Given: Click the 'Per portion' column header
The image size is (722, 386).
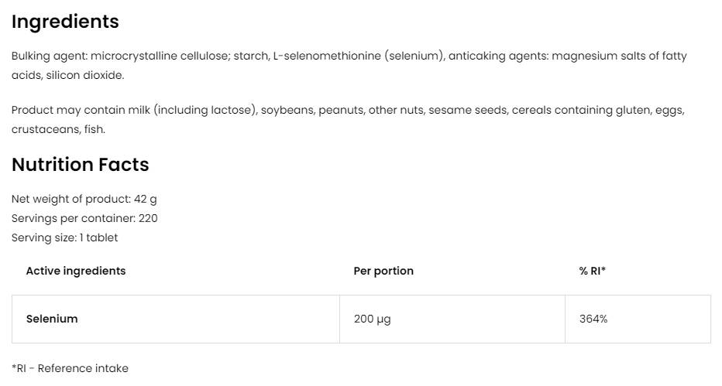Looking at the screenshot, I should [383, 271].
